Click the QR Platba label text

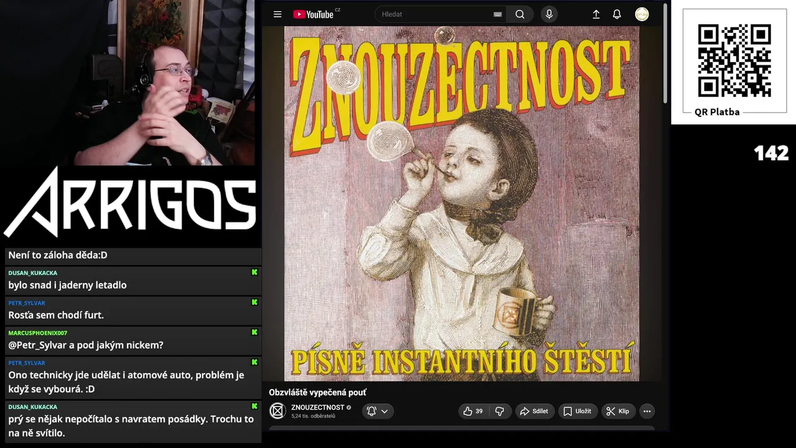click(x=717, y=112)
